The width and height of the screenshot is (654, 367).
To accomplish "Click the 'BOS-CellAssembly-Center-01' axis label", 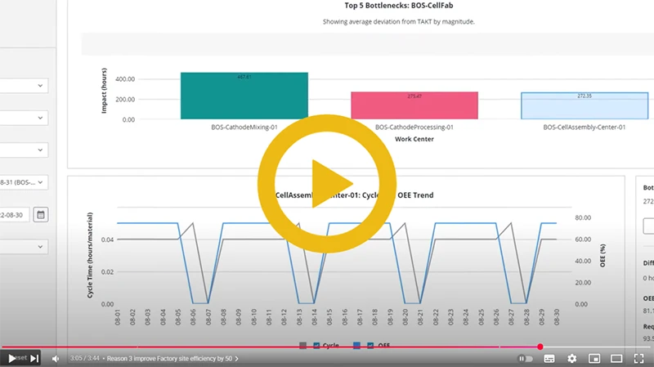I will (x=585, y=128).
